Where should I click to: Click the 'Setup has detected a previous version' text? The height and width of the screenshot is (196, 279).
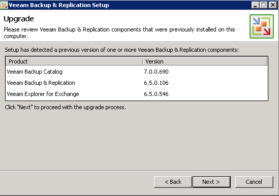pos(121,50)
